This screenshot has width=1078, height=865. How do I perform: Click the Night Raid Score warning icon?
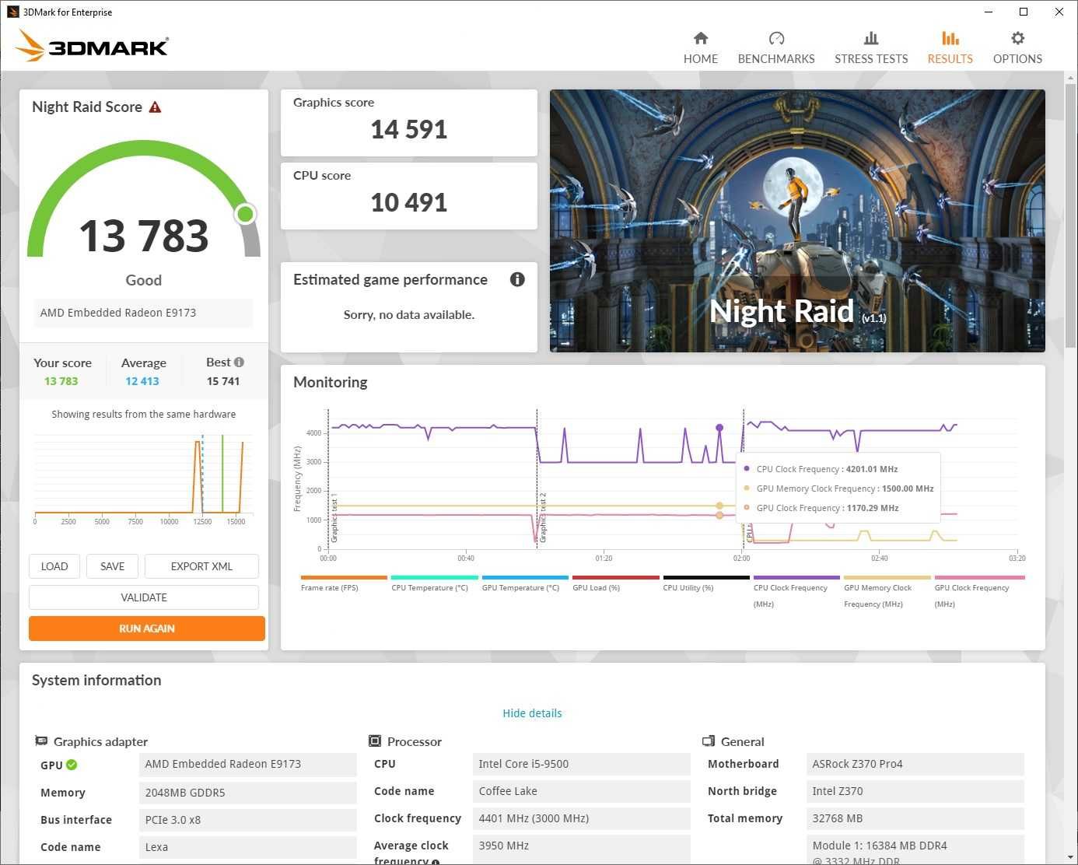155,107
